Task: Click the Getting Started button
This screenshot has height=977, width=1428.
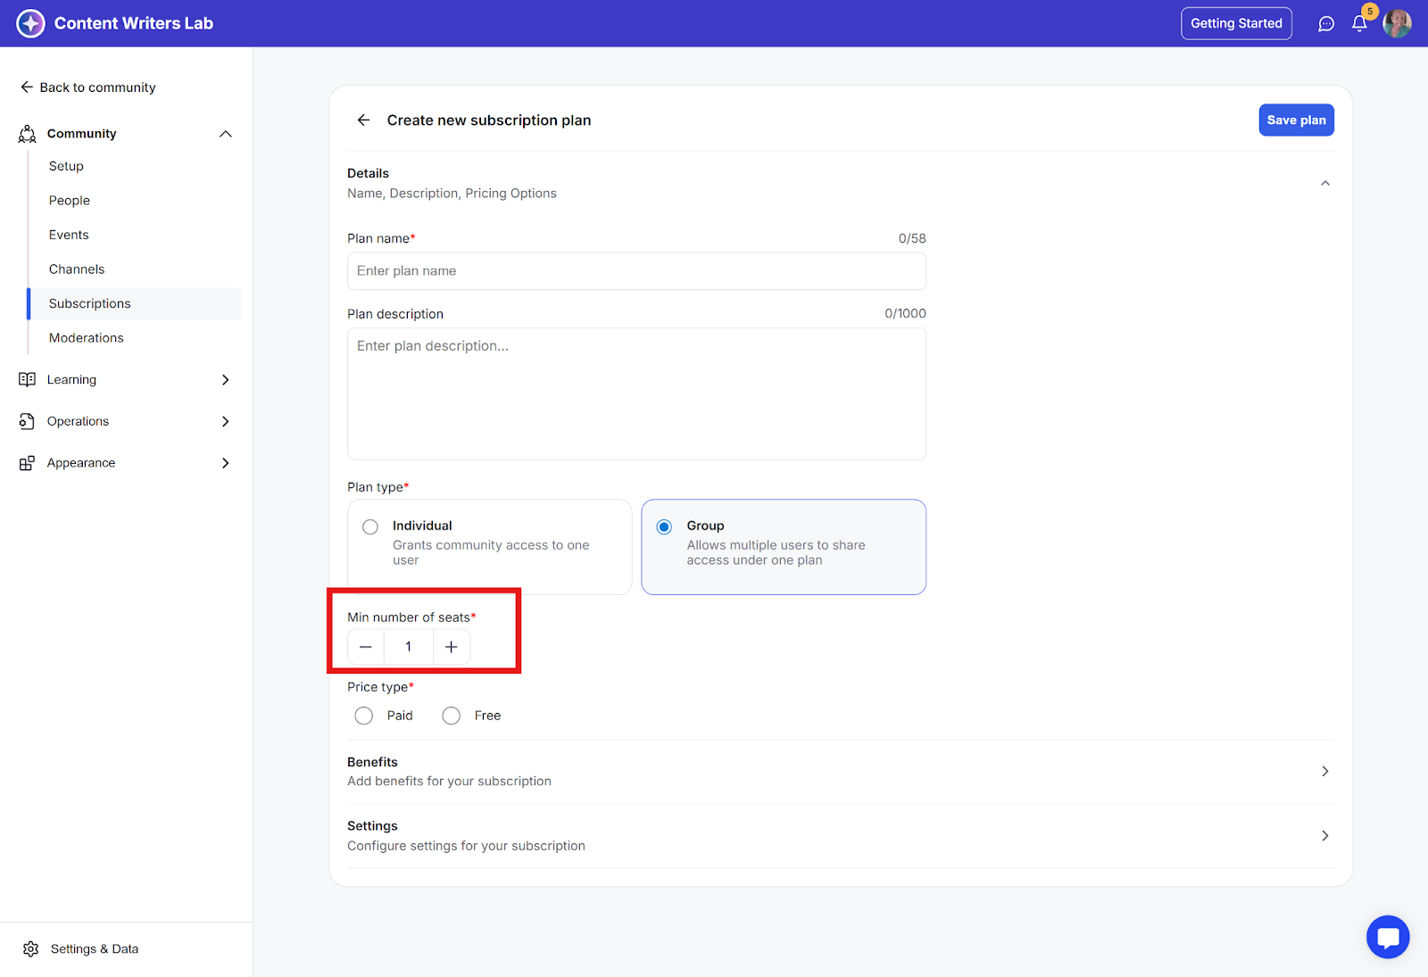Action: (1235, 24)
